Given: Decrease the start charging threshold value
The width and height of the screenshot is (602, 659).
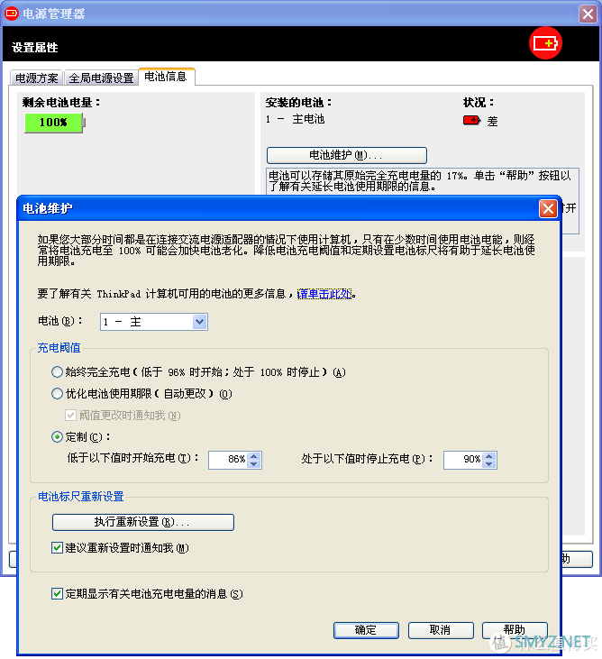Looking at the screenshot, I should [254, 464].
